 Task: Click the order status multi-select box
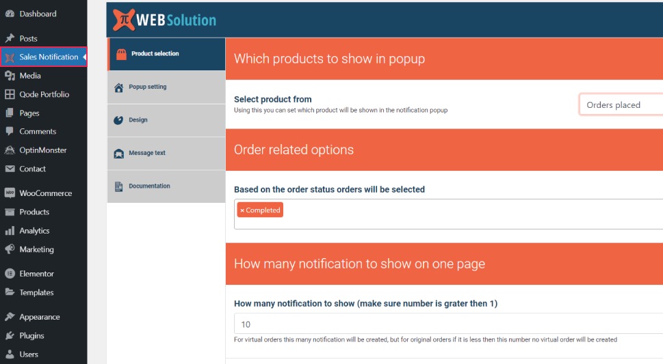tap(448, 214)
